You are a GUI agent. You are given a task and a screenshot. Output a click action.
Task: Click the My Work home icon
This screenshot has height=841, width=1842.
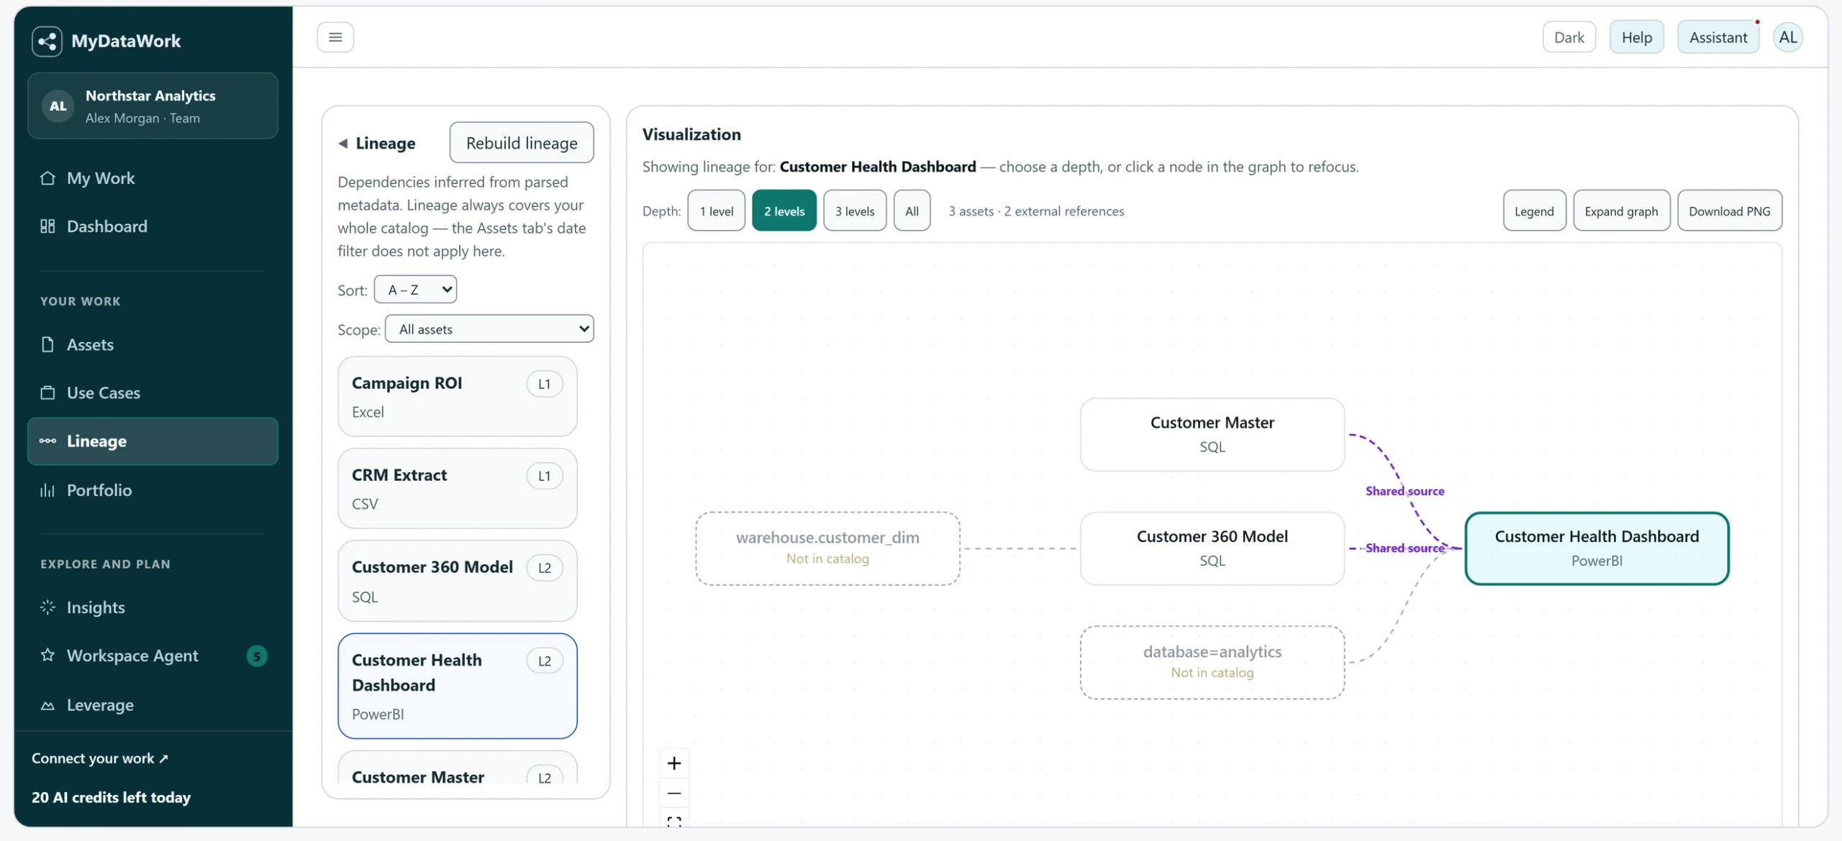point(47,178)
